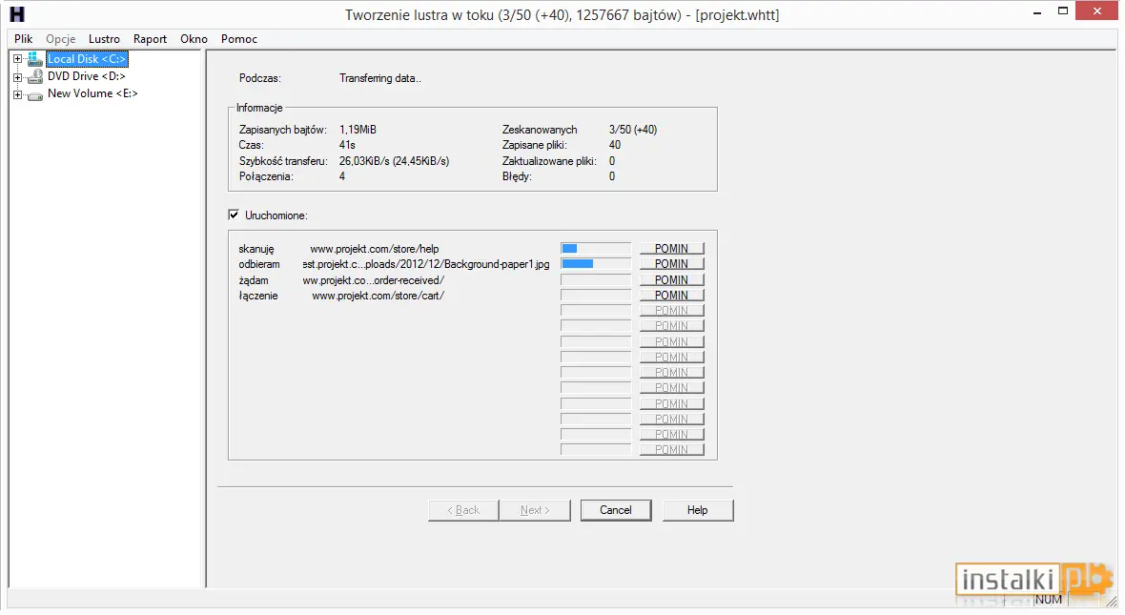Screen dimensions: 1125x615
Task: Click the www.projekt.com/store/help URL text
Action: 375,249
